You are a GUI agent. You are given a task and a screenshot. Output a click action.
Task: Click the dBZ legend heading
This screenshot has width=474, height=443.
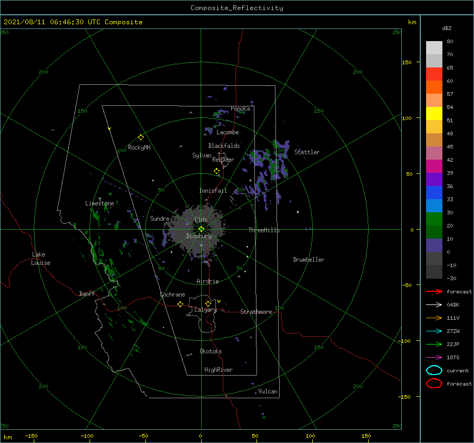click(x=447, y=28)
